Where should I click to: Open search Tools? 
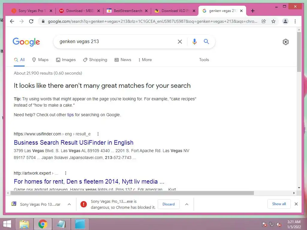coord(204,60)
